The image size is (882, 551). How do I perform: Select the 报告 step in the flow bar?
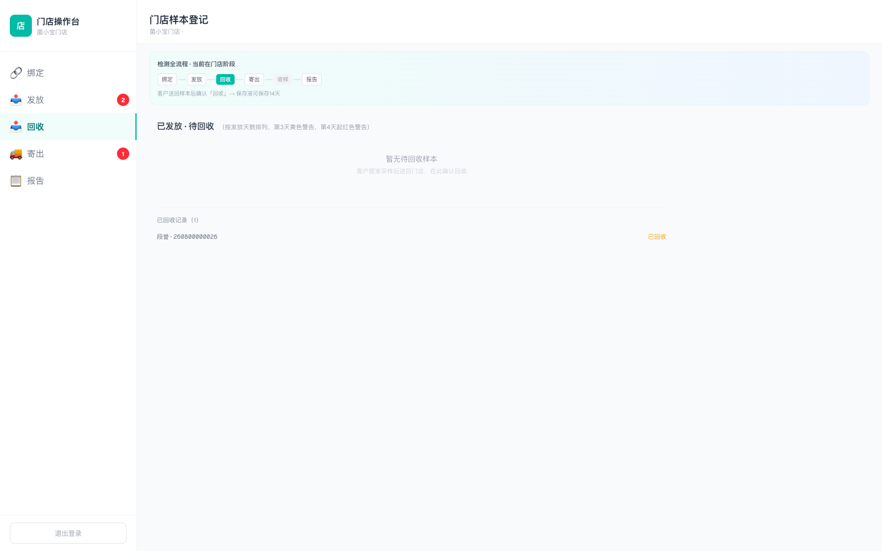[312, 80]
